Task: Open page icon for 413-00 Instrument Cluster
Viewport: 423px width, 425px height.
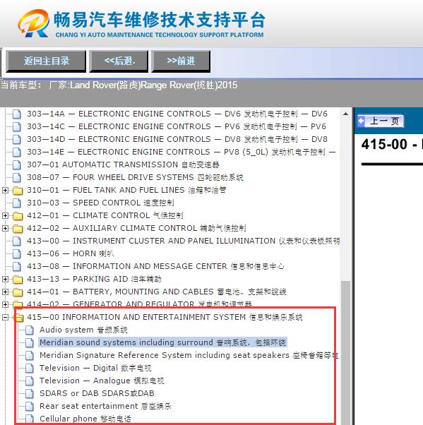Action: 17,241
